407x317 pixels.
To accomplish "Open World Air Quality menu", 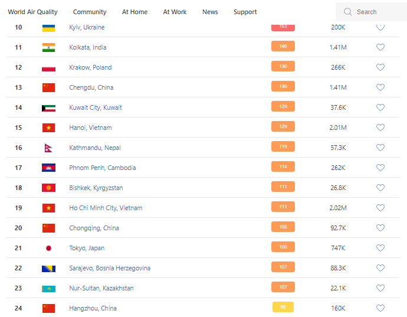I will tap(32, 12).
